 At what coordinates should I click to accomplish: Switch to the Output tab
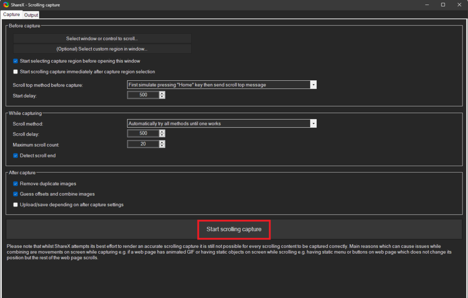pos(31,15)
